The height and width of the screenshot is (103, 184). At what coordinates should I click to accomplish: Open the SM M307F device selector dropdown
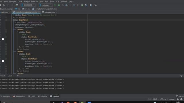click(x=28, y=5)
